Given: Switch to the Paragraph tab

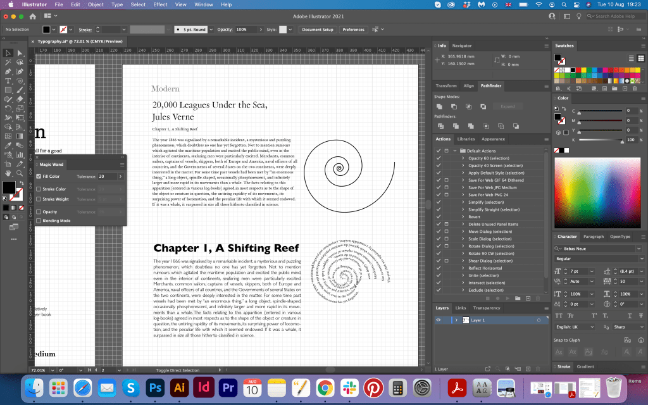Looking at the screenshot, I should click(x=593, y=237).
